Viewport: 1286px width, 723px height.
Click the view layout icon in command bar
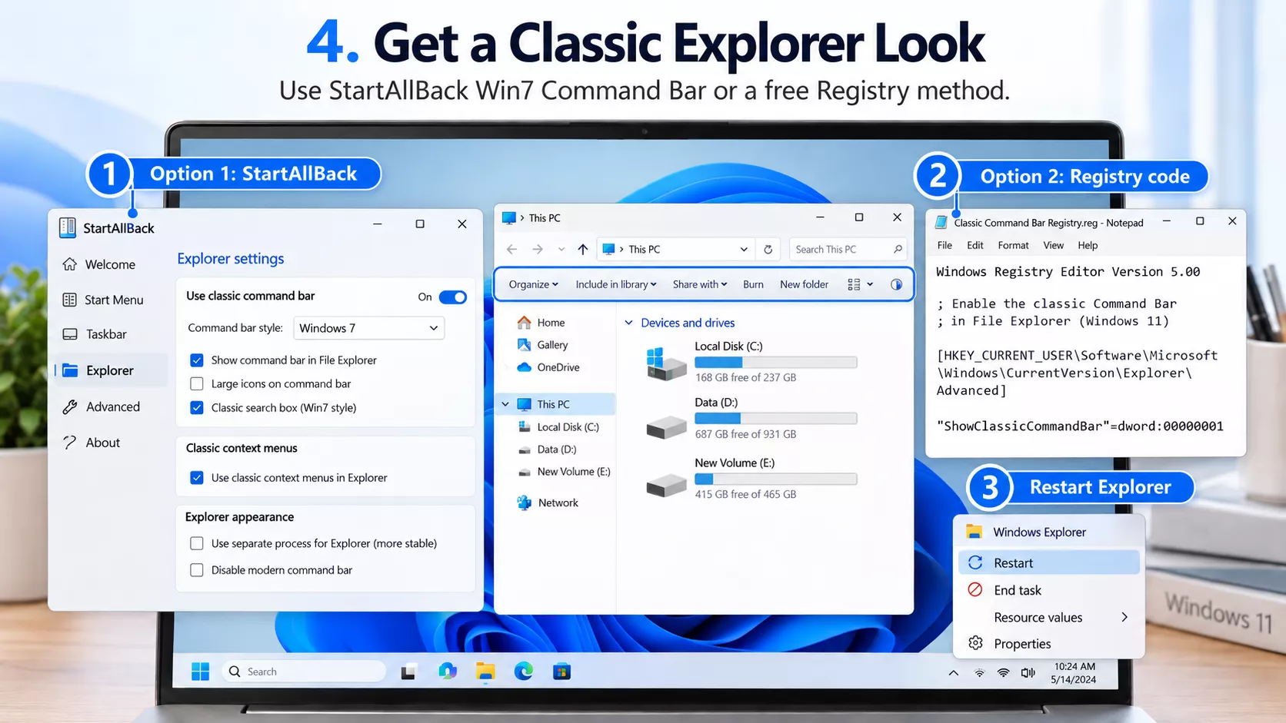[854, 284]
